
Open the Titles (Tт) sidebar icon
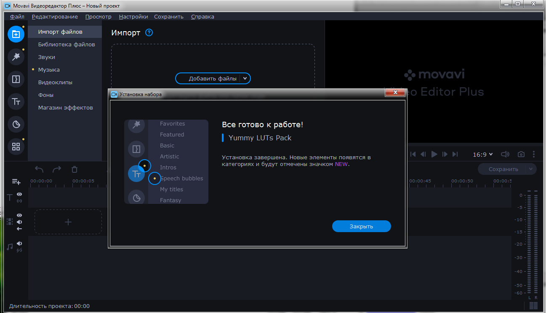point(16,102)
